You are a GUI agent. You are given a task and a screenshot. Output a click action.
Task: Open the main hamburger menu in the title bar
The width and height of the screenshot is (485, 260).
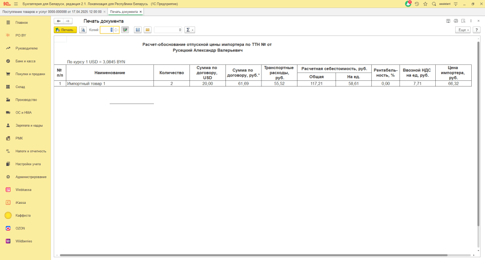pyautogui.click(x=16, y=4)
